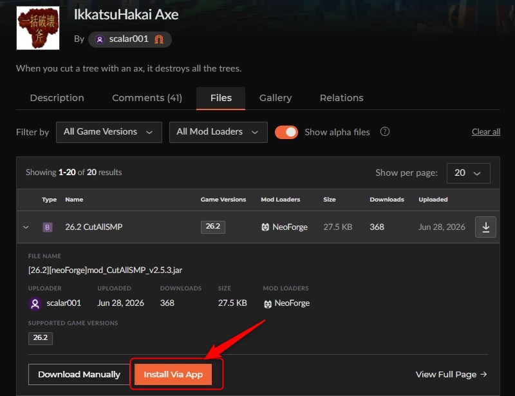Open the View Full Page link

pyautogui.click(x=451, y=374)
